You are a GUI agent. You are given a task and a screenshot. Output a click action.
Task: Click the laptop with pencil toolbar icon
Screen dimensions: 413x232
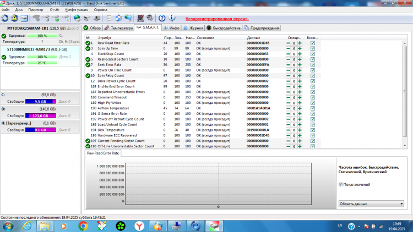point(140,18)
